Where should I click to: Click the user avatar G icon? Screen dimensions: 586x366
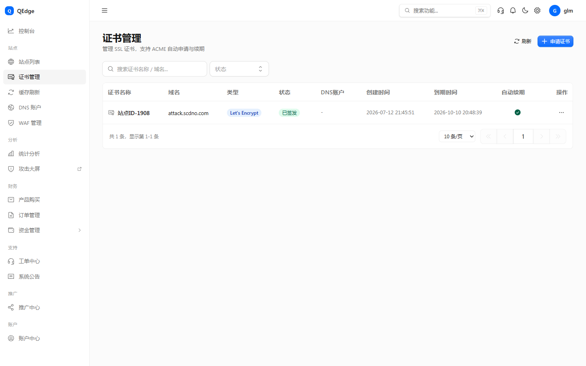pyautogui.click(x=555, y=11)
